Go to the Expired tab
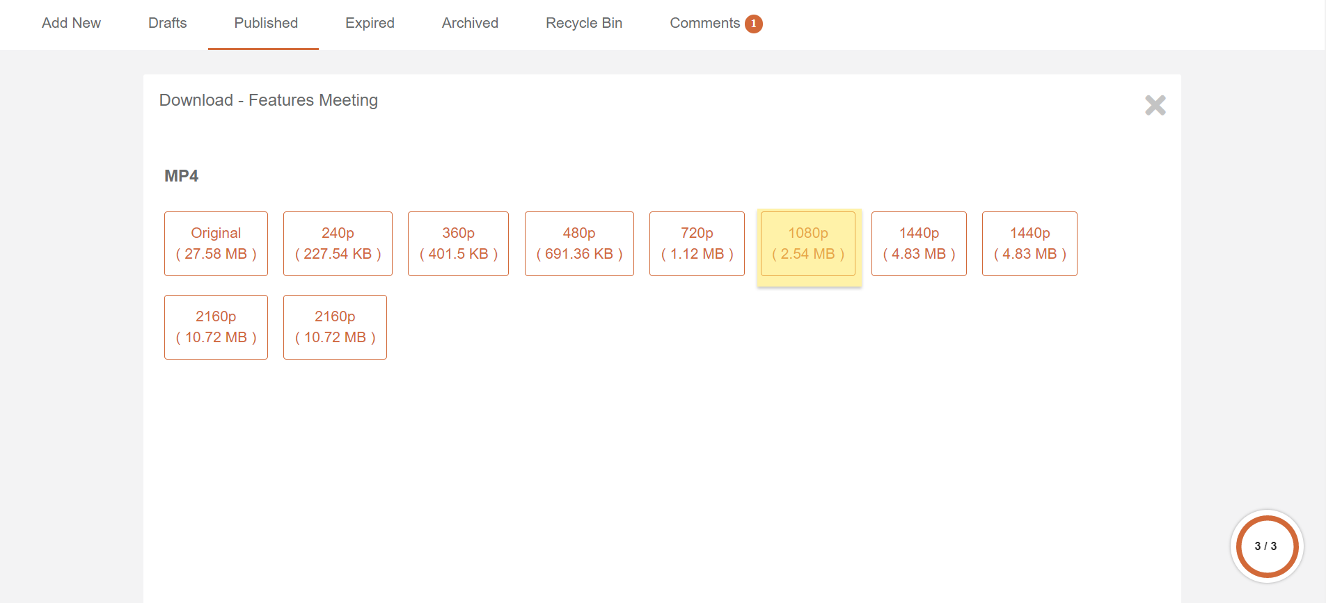Image resolution: width=1326 pixels, height=603 pixels. [x=370, y=23]
